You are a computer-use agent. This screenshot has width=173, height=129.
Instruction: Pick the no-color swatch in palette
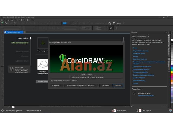(x=172, y=40)
